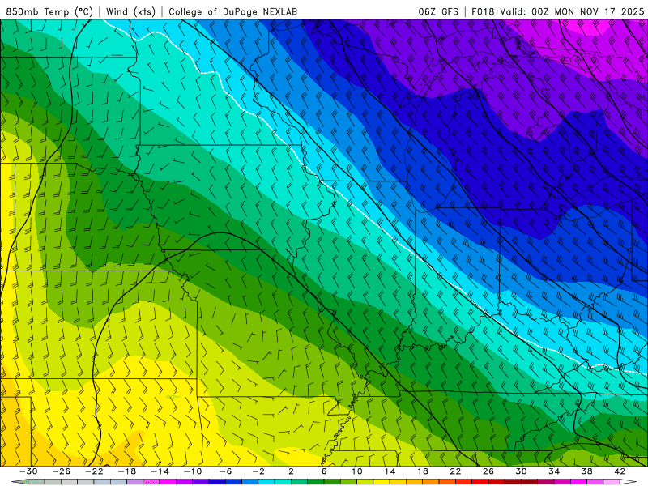The height and width of the screenshot is (486, 648).
Task: Click the '-6' colorbar label
Action: tap(225, 471)
